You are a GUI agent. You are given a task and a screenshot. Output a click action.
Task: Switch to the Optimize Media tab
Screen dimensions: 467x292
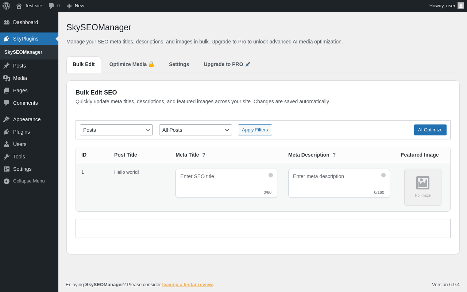(131, 64)
